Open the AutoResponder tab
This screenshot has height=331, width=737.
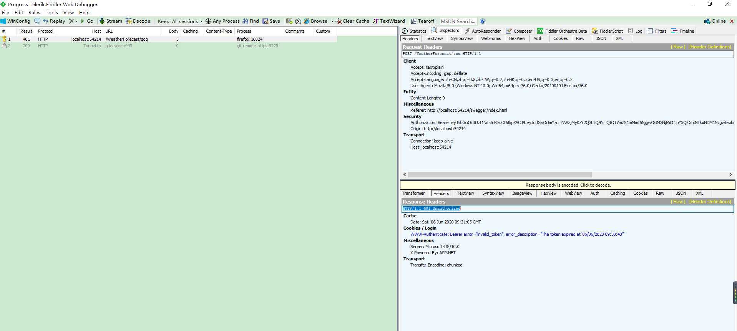click(x=483, y=31)
